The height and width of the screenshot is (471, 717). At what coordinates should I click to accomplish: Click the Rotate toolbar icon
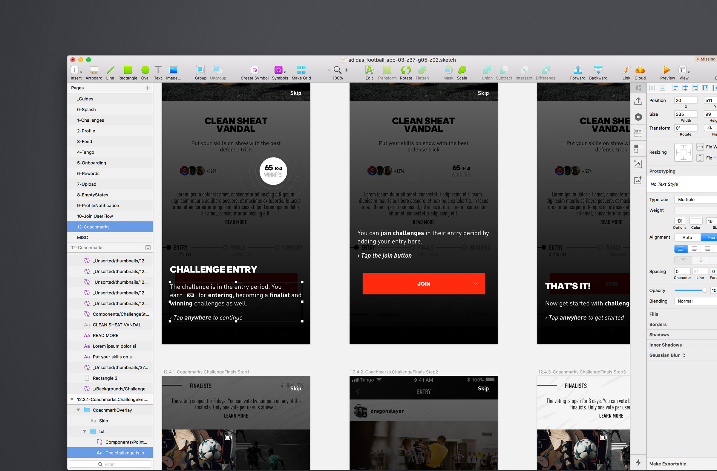406,71
